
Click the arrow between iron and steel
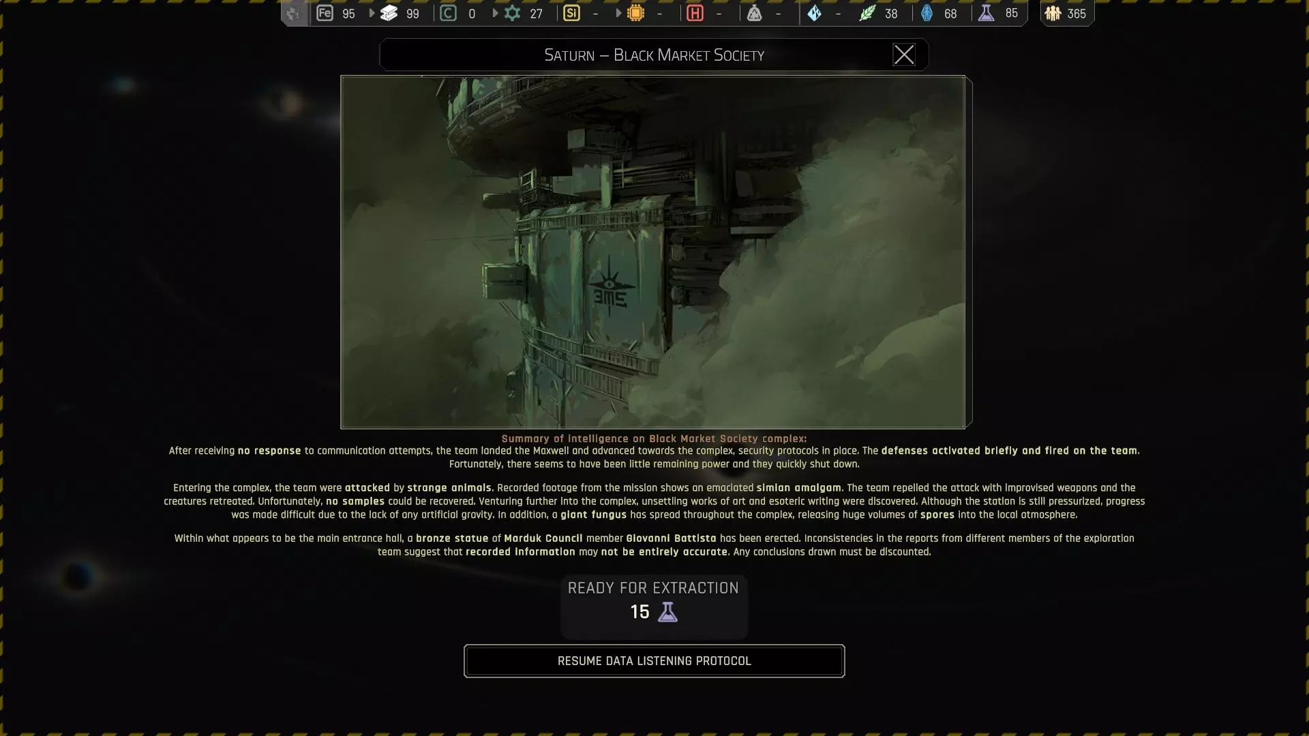tap(372, 13)
